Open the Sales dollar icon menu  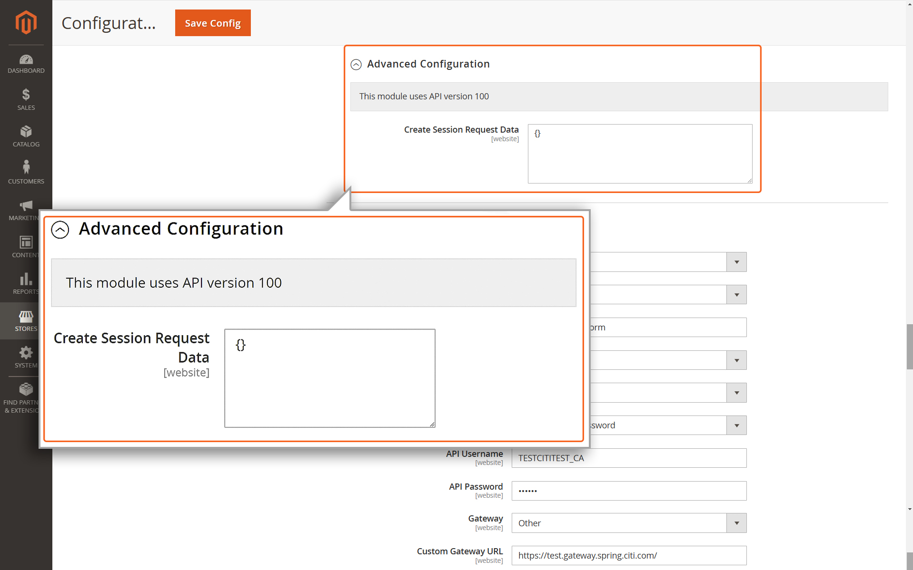pos(26,100)
